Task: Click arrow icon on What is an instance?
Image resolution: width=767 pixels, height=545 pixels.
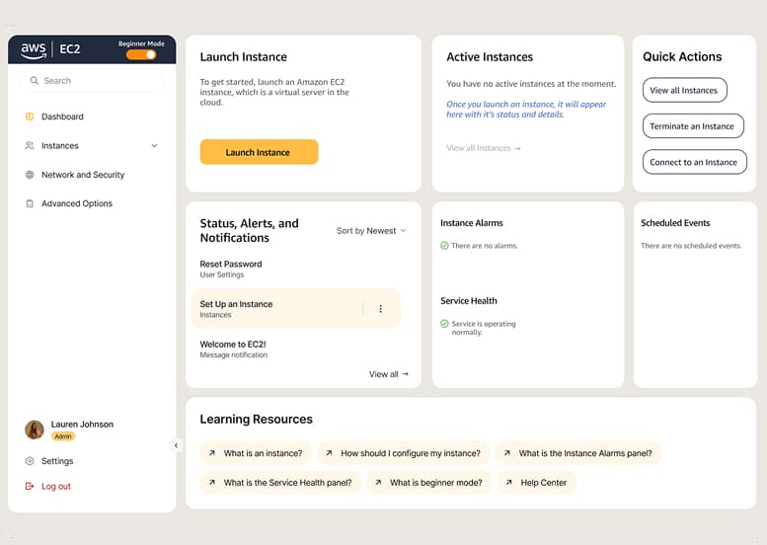Action: point(212,453)
